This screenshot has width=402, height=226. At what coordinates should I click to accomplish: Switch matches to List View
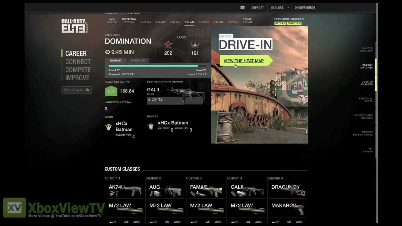(280, 23)
